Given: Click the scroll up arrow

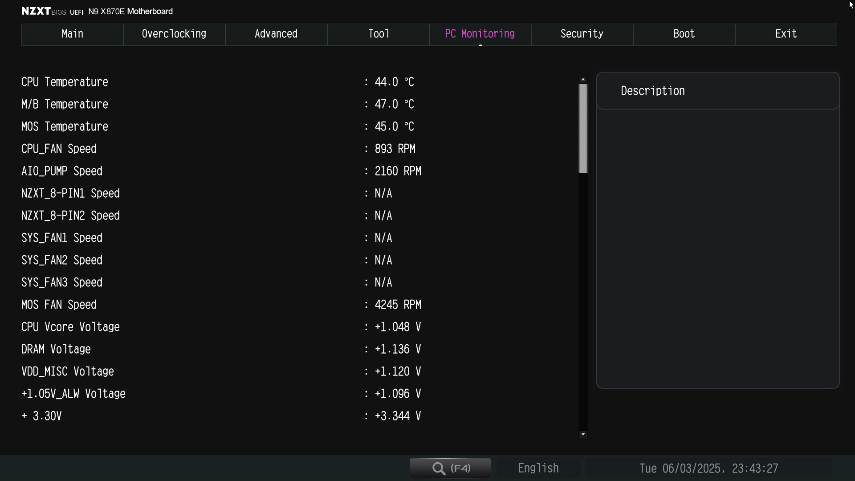Looking at the screenshot, I should coord(583,80).
